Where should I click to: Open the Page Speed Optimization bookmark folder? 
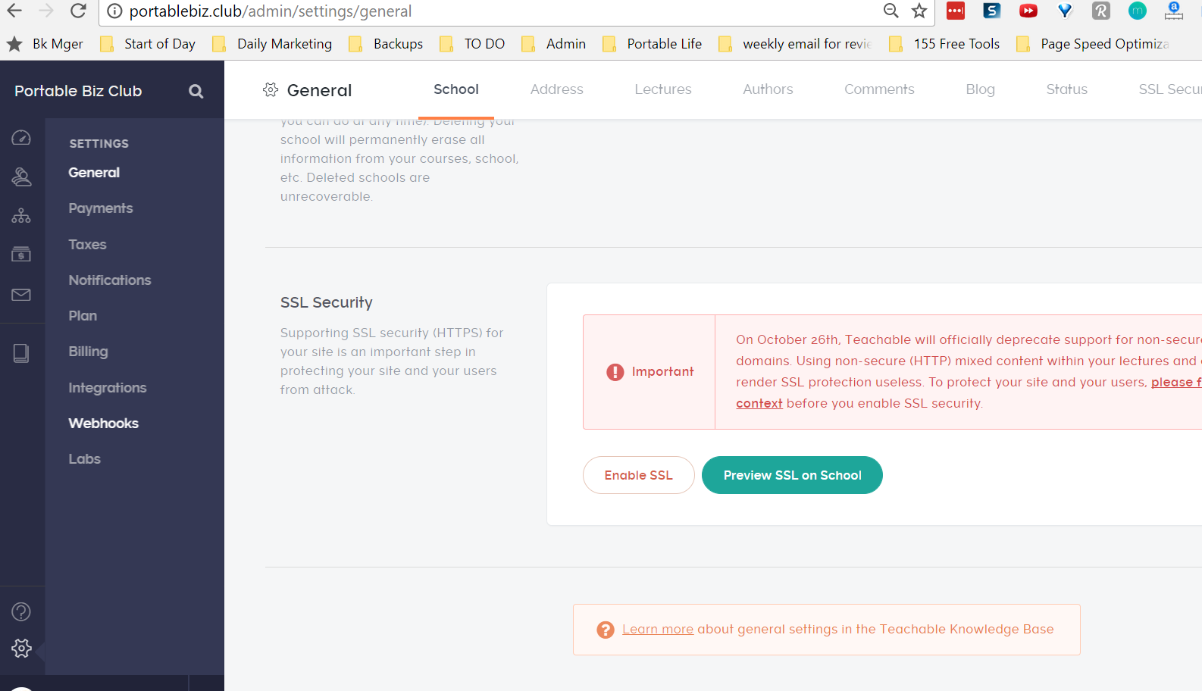[x=1094, y=44]
